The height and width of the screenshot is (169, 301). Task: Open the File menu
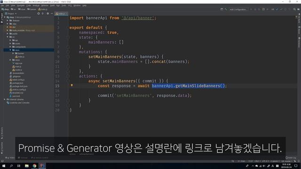(2, 6)
